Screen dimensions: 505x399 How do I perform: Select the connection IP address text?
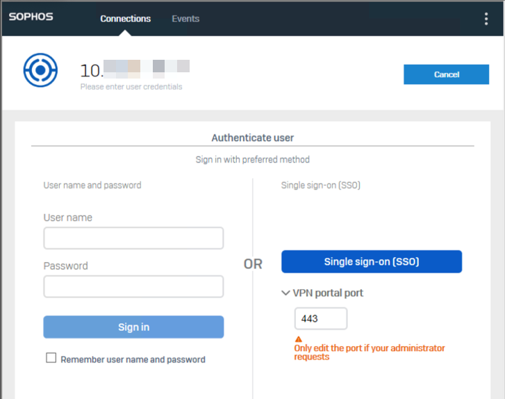(x=135, y=70)
